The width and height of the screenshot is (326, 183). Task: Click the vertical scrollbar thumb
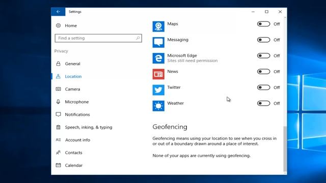pos(285,148)
